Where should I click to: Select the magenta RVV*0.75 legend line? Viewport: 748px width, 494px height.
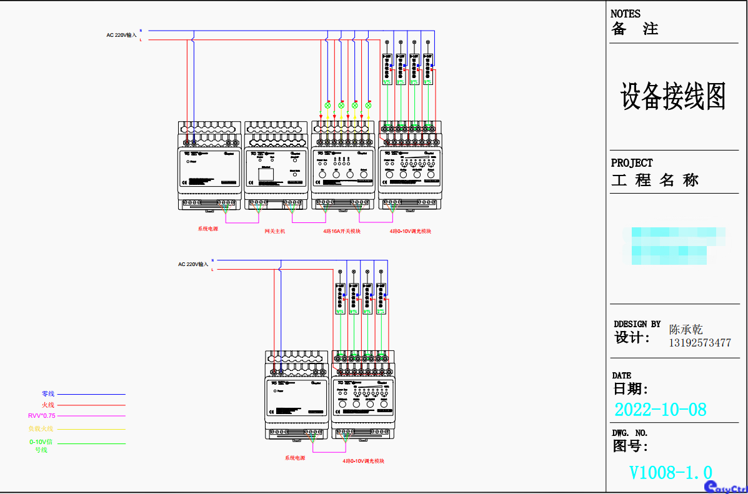point(91,415)
